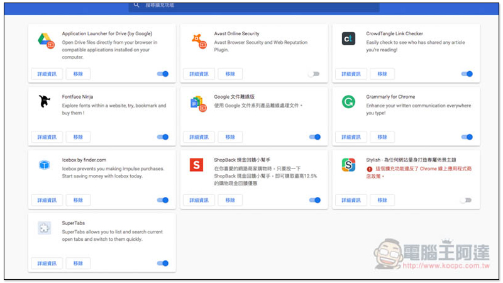
Task: Click 移除 for Icebox by finder.com
Action: point(78,200)
